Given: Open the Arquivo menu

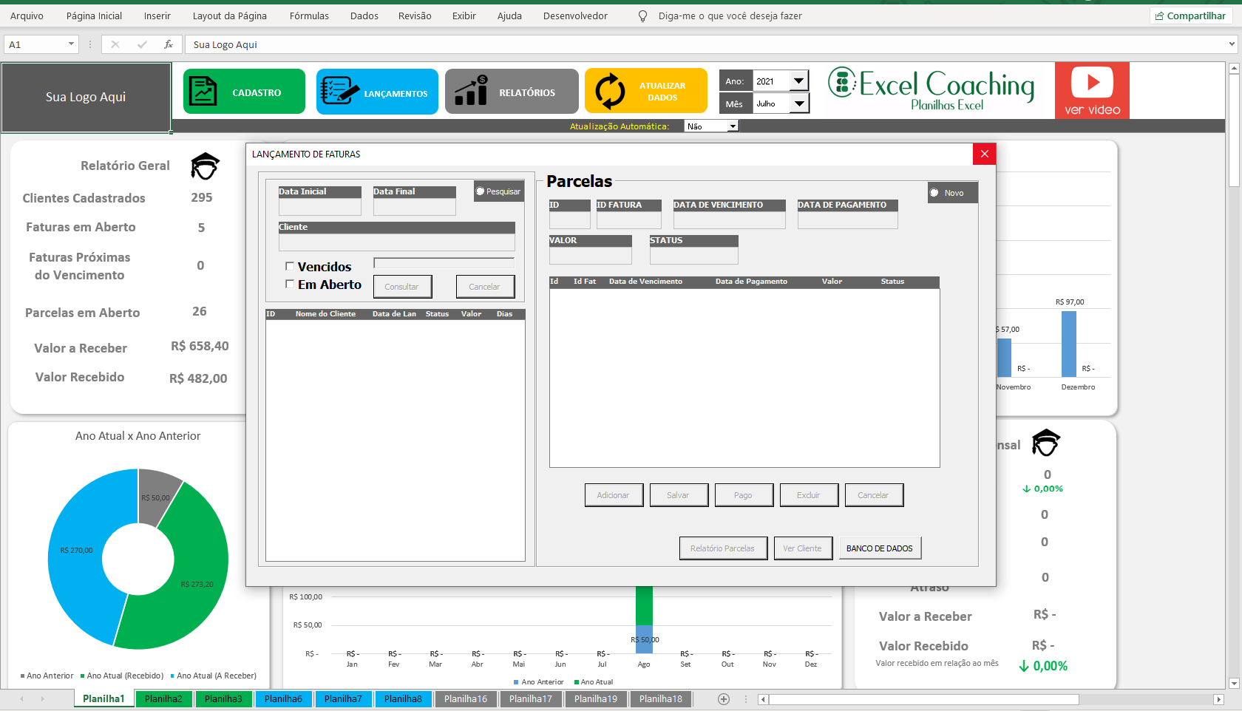Looking at the screenshot, I should tap(27, 16).
